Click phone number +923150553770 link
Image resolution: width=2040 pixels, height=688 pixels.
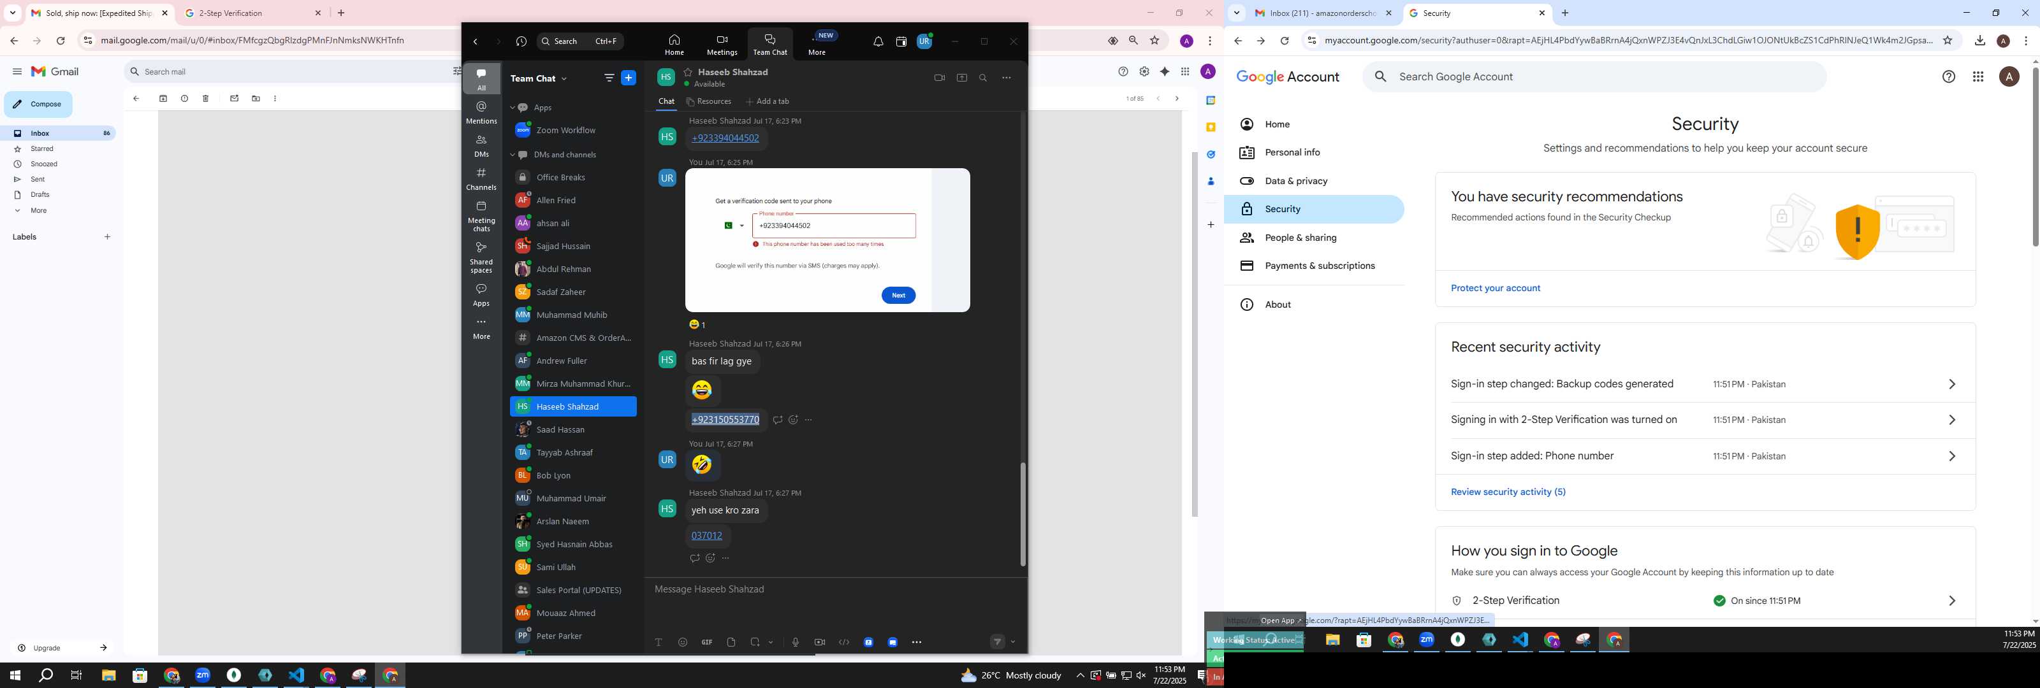(x=725, y=420)
